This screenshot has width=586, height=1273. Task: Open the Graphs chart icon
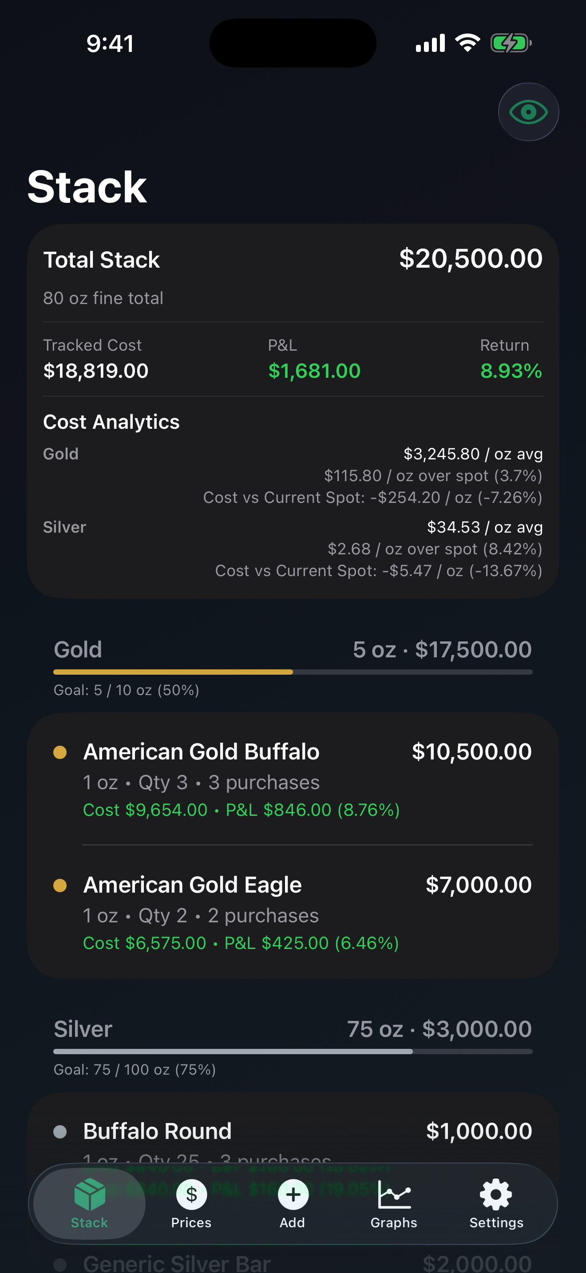[x=394, y=1194]
